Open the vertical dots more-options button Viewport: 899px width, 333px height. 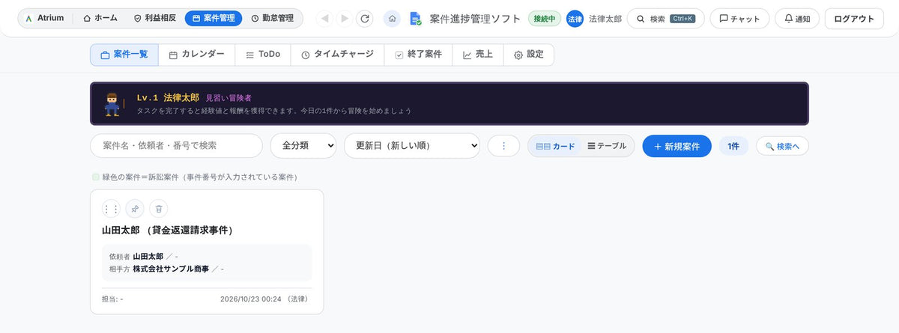click(x=503, y=146)
